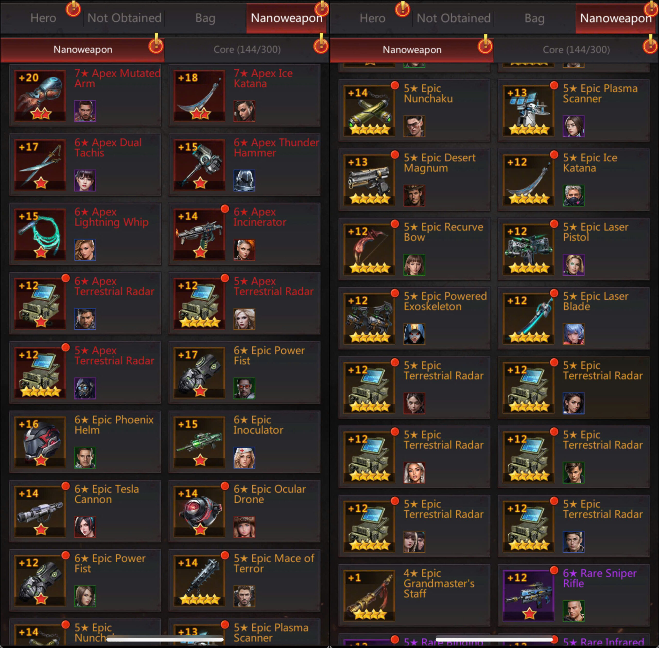
Task: Select the 7★ Apex Ice Katana icon
Action: coord(200,96)
